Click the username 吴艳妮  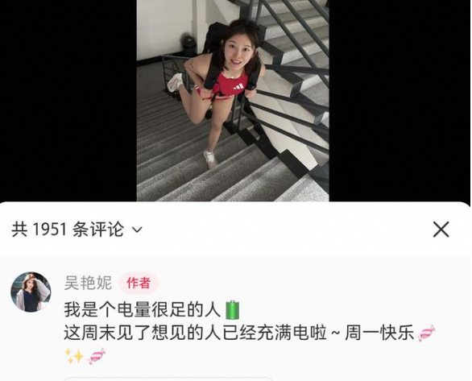point(88,283)
